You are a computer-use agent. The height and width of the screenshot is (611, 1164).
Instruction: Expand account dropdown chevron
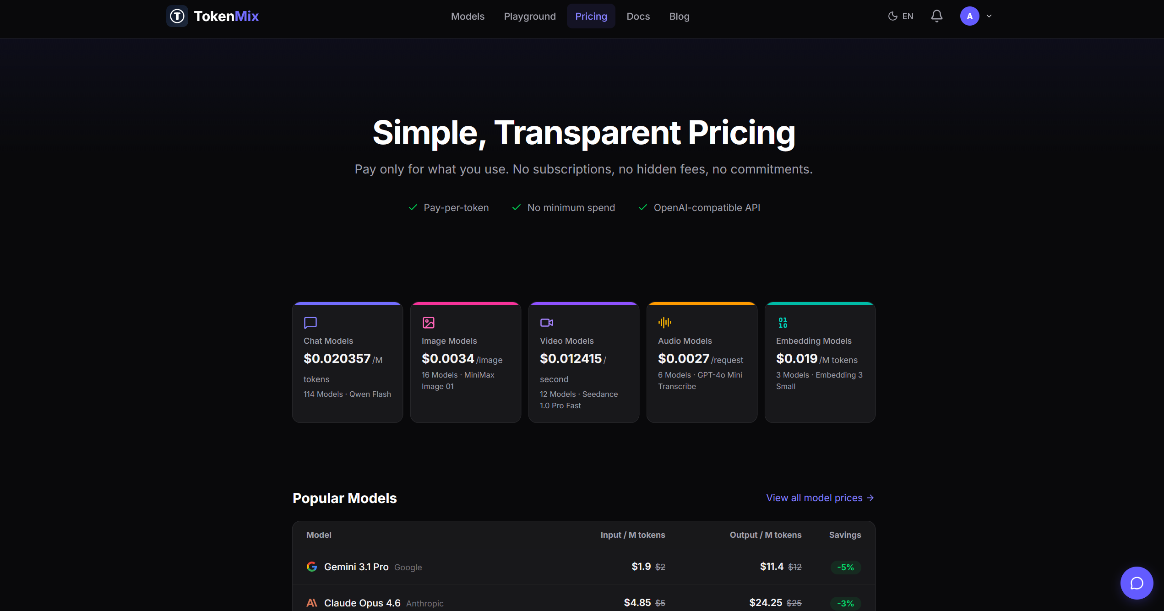click(989, 16)
